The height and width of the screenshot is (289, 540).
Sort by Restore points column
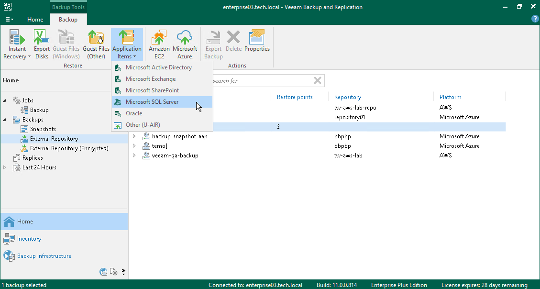point(295,97)
